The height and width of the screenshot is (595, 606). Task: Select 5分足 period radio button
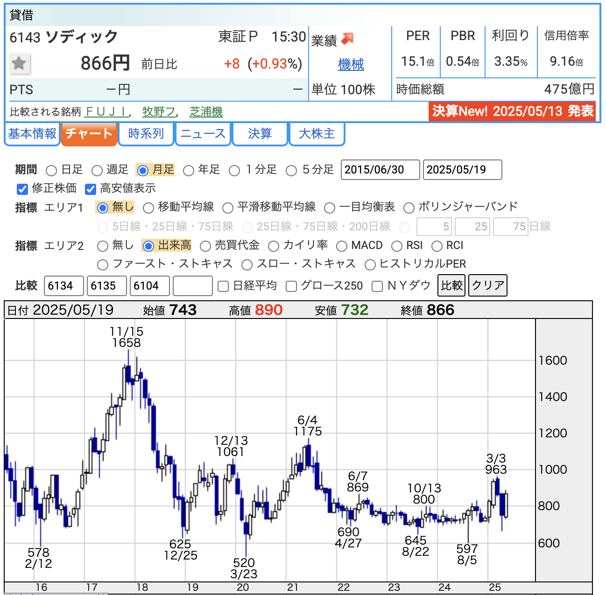[291, 171]
